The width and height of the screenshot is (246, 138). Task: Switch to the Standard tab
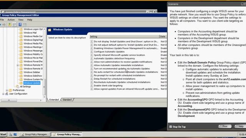click(x=67, y=100)
